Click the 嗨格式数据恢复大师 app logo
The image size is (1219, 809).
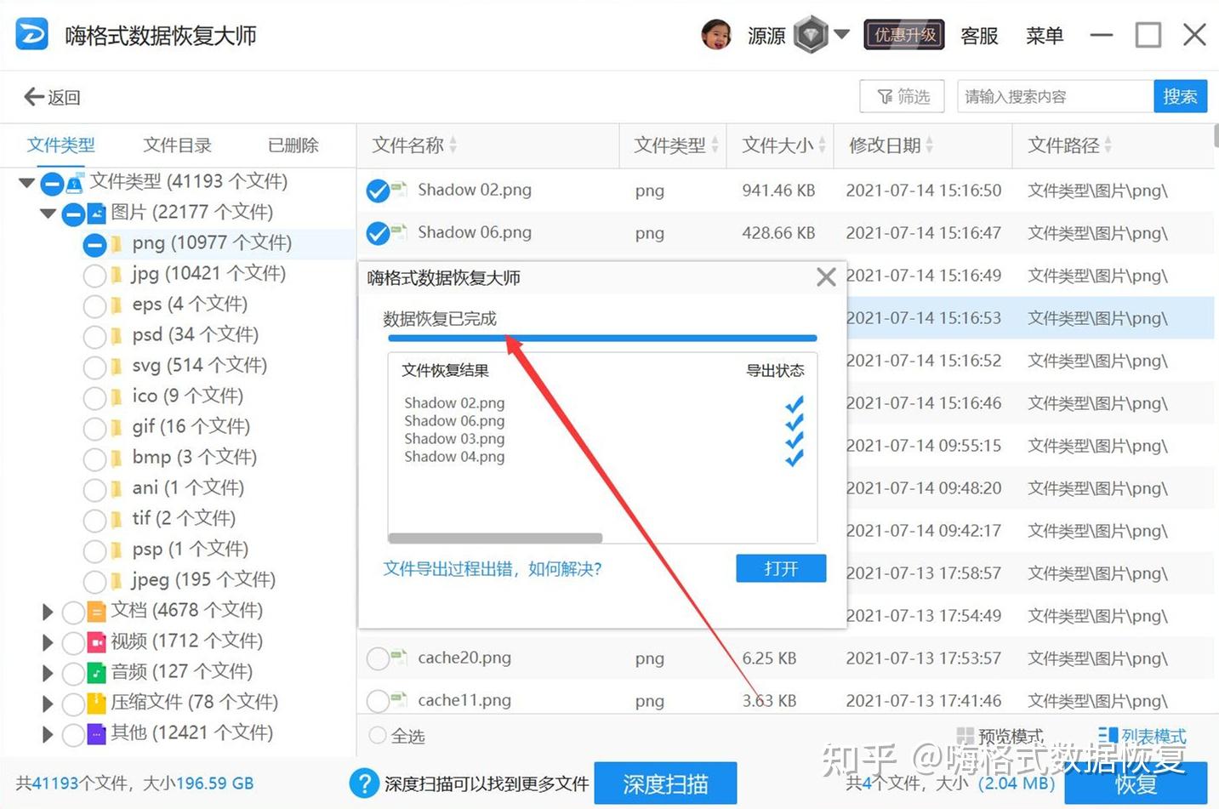(x=31, y=34)
